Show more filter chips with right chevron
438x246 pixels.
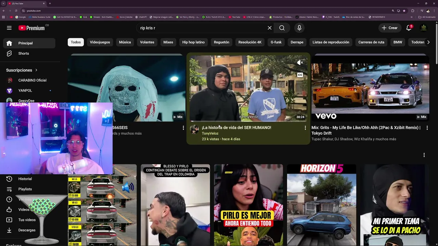428,42
